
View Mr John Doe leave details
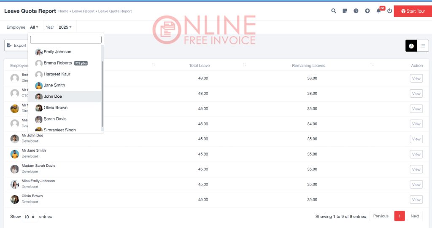click(x=416, y=139)
